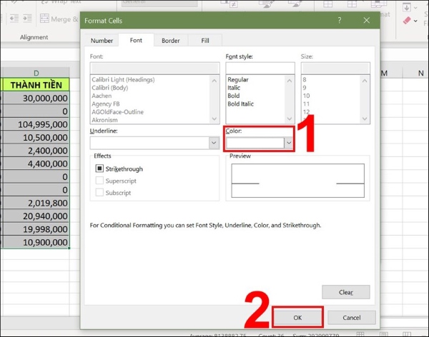Screen dimensions: 429x337
Task: Expand the Color dropdown arrow
Action: click(288, 143)
